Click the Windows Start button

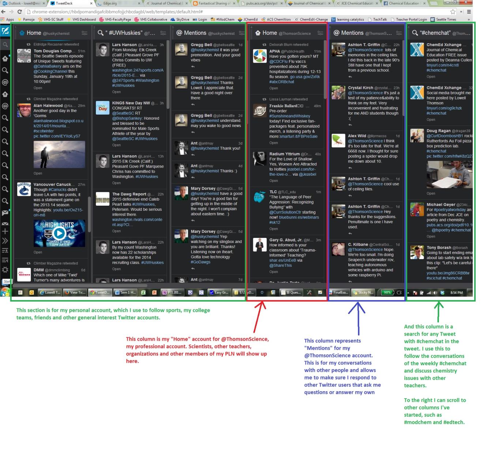point(5,292)
